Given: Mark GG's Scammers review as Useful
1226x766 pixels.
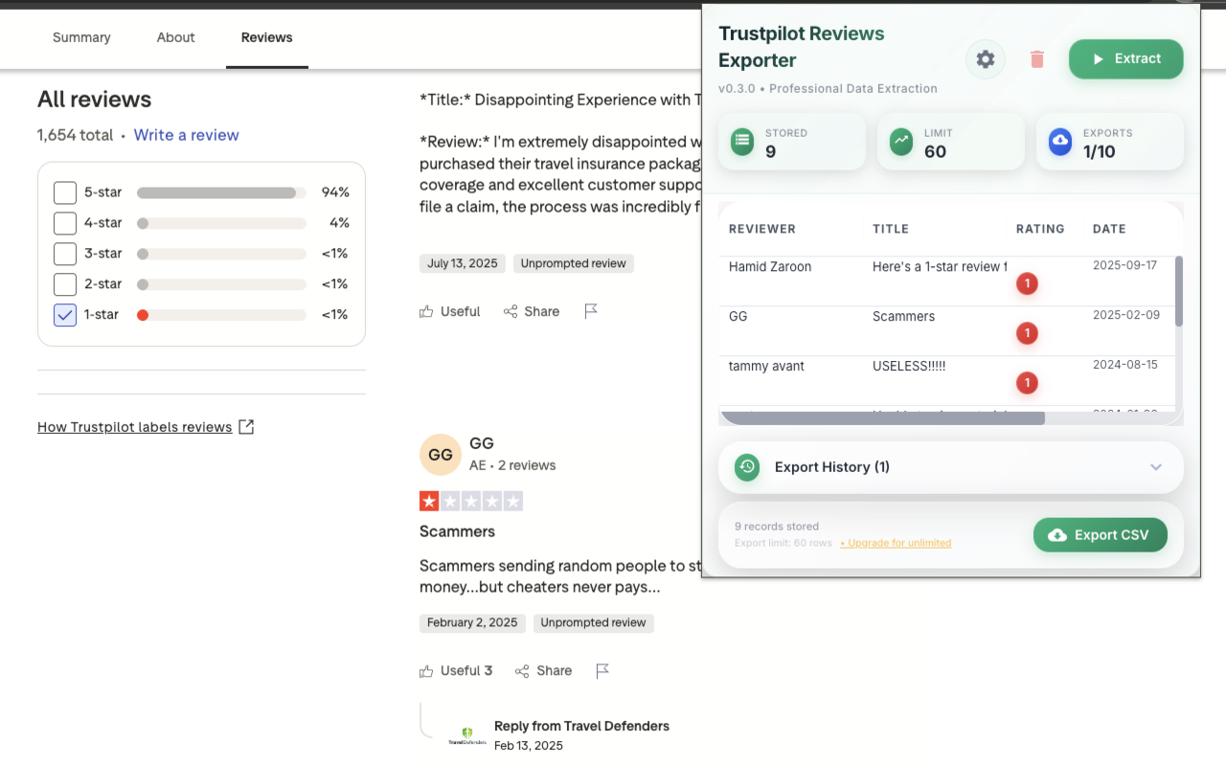Looking at the screenshot, I should (456, 671).
